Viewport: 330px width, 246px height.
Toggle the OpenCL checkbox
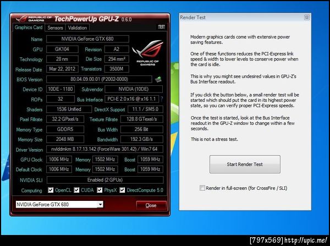(x=51, y=190)
